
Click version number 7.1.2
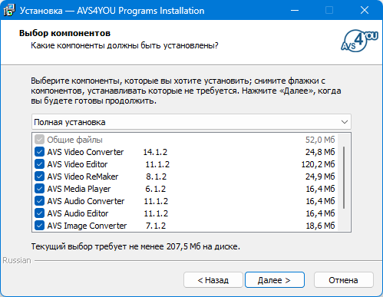coord(156,226)
